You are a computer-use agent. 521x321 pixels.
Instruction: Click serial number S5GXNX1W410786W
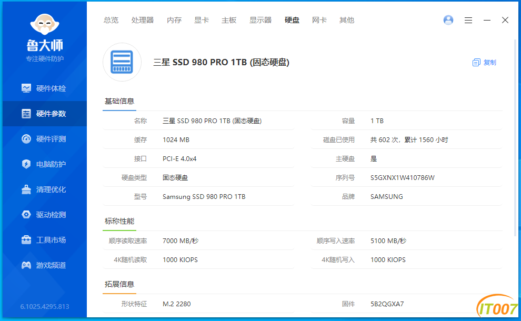403,178
